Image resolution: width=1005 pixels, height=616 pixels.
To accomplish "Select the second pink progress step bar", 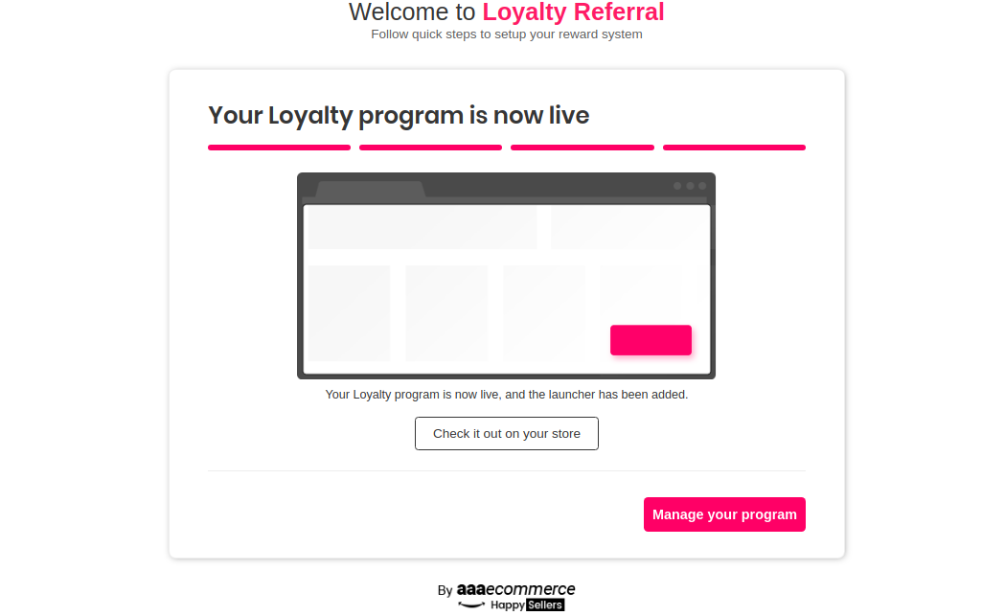I will pyautogui.click(x=431, y=148).
